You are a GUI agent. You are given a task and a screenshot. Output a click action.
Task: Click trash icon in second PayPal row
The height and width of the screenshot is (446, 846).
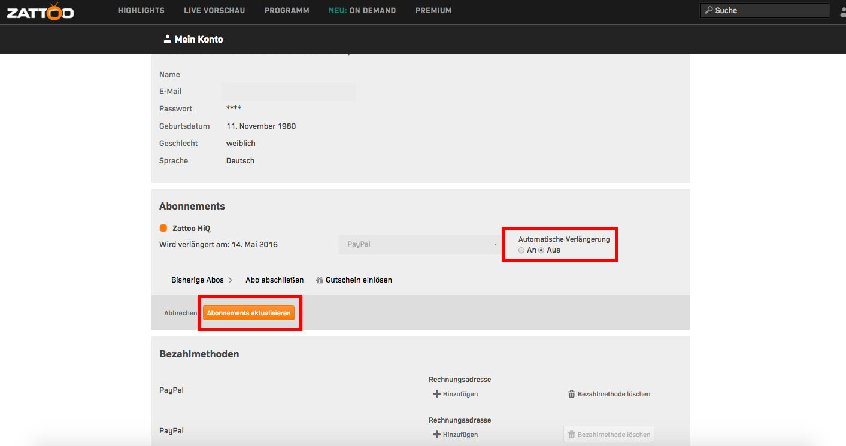point(571,435)
